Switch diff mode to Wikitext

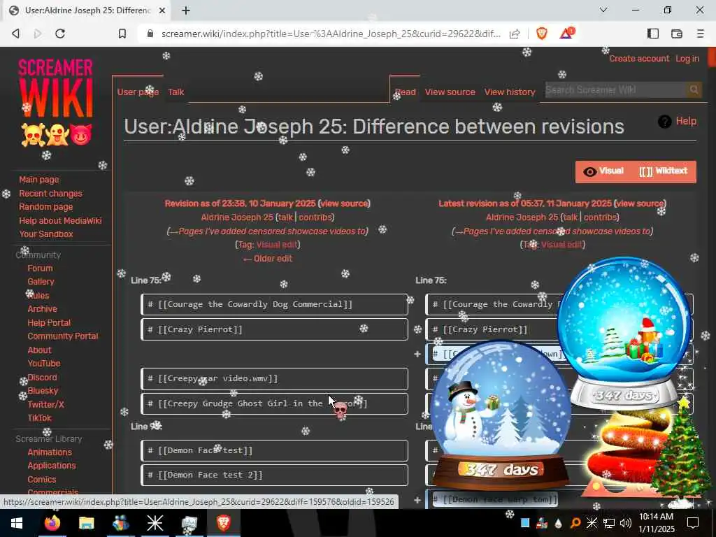click(x=663, y=171)
